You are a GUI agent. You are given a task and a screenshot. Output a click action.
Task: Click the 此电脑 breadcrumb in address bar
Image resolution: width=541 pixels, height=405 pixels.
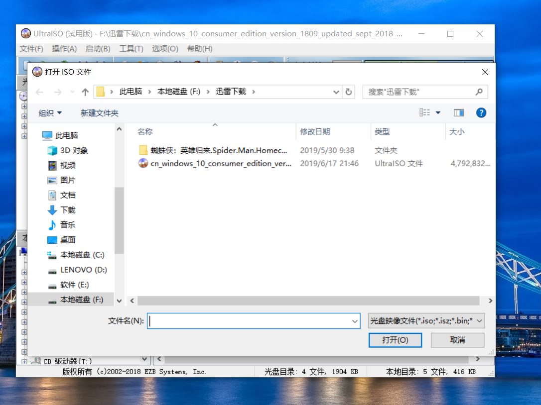tap(131, 92)
